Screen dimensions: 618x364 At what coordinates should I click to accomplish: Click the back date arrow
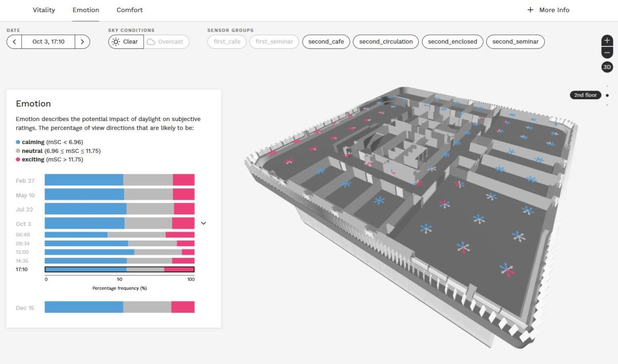click(x=14, y=42)
